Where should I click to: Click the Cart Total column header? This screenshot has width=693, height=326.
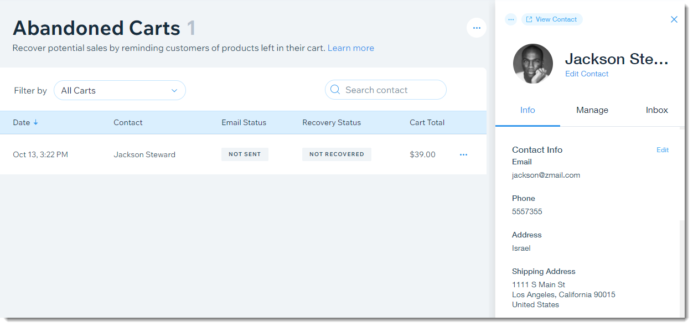click(x=427, y=122)
